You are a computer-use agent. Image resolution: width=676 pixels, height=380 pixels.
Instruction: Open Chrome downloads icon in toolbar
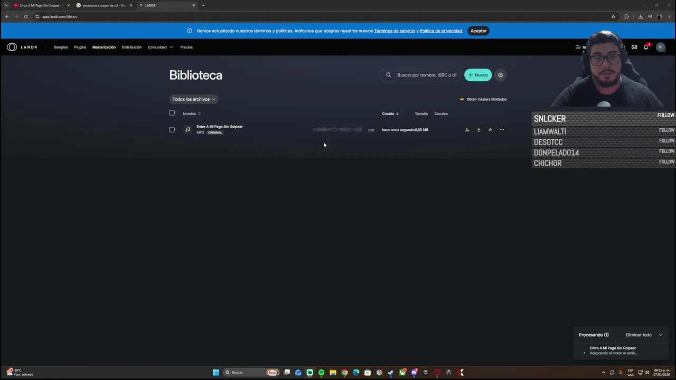[x=640, y=16]
